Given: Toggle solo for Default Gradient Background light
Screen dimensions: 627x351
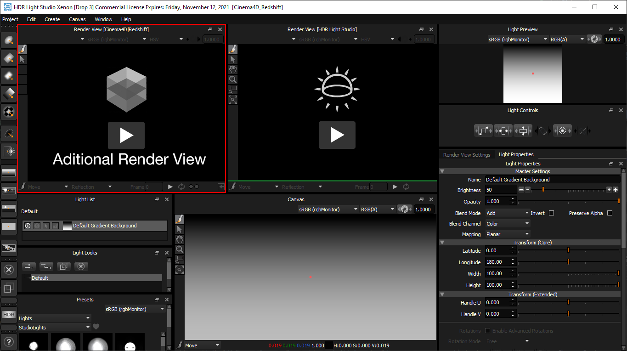Looking at the screenshot, I should coord(37,226).
